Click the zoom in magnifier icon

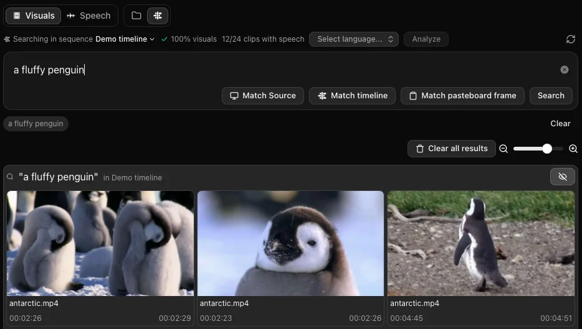tap(573, 149)
